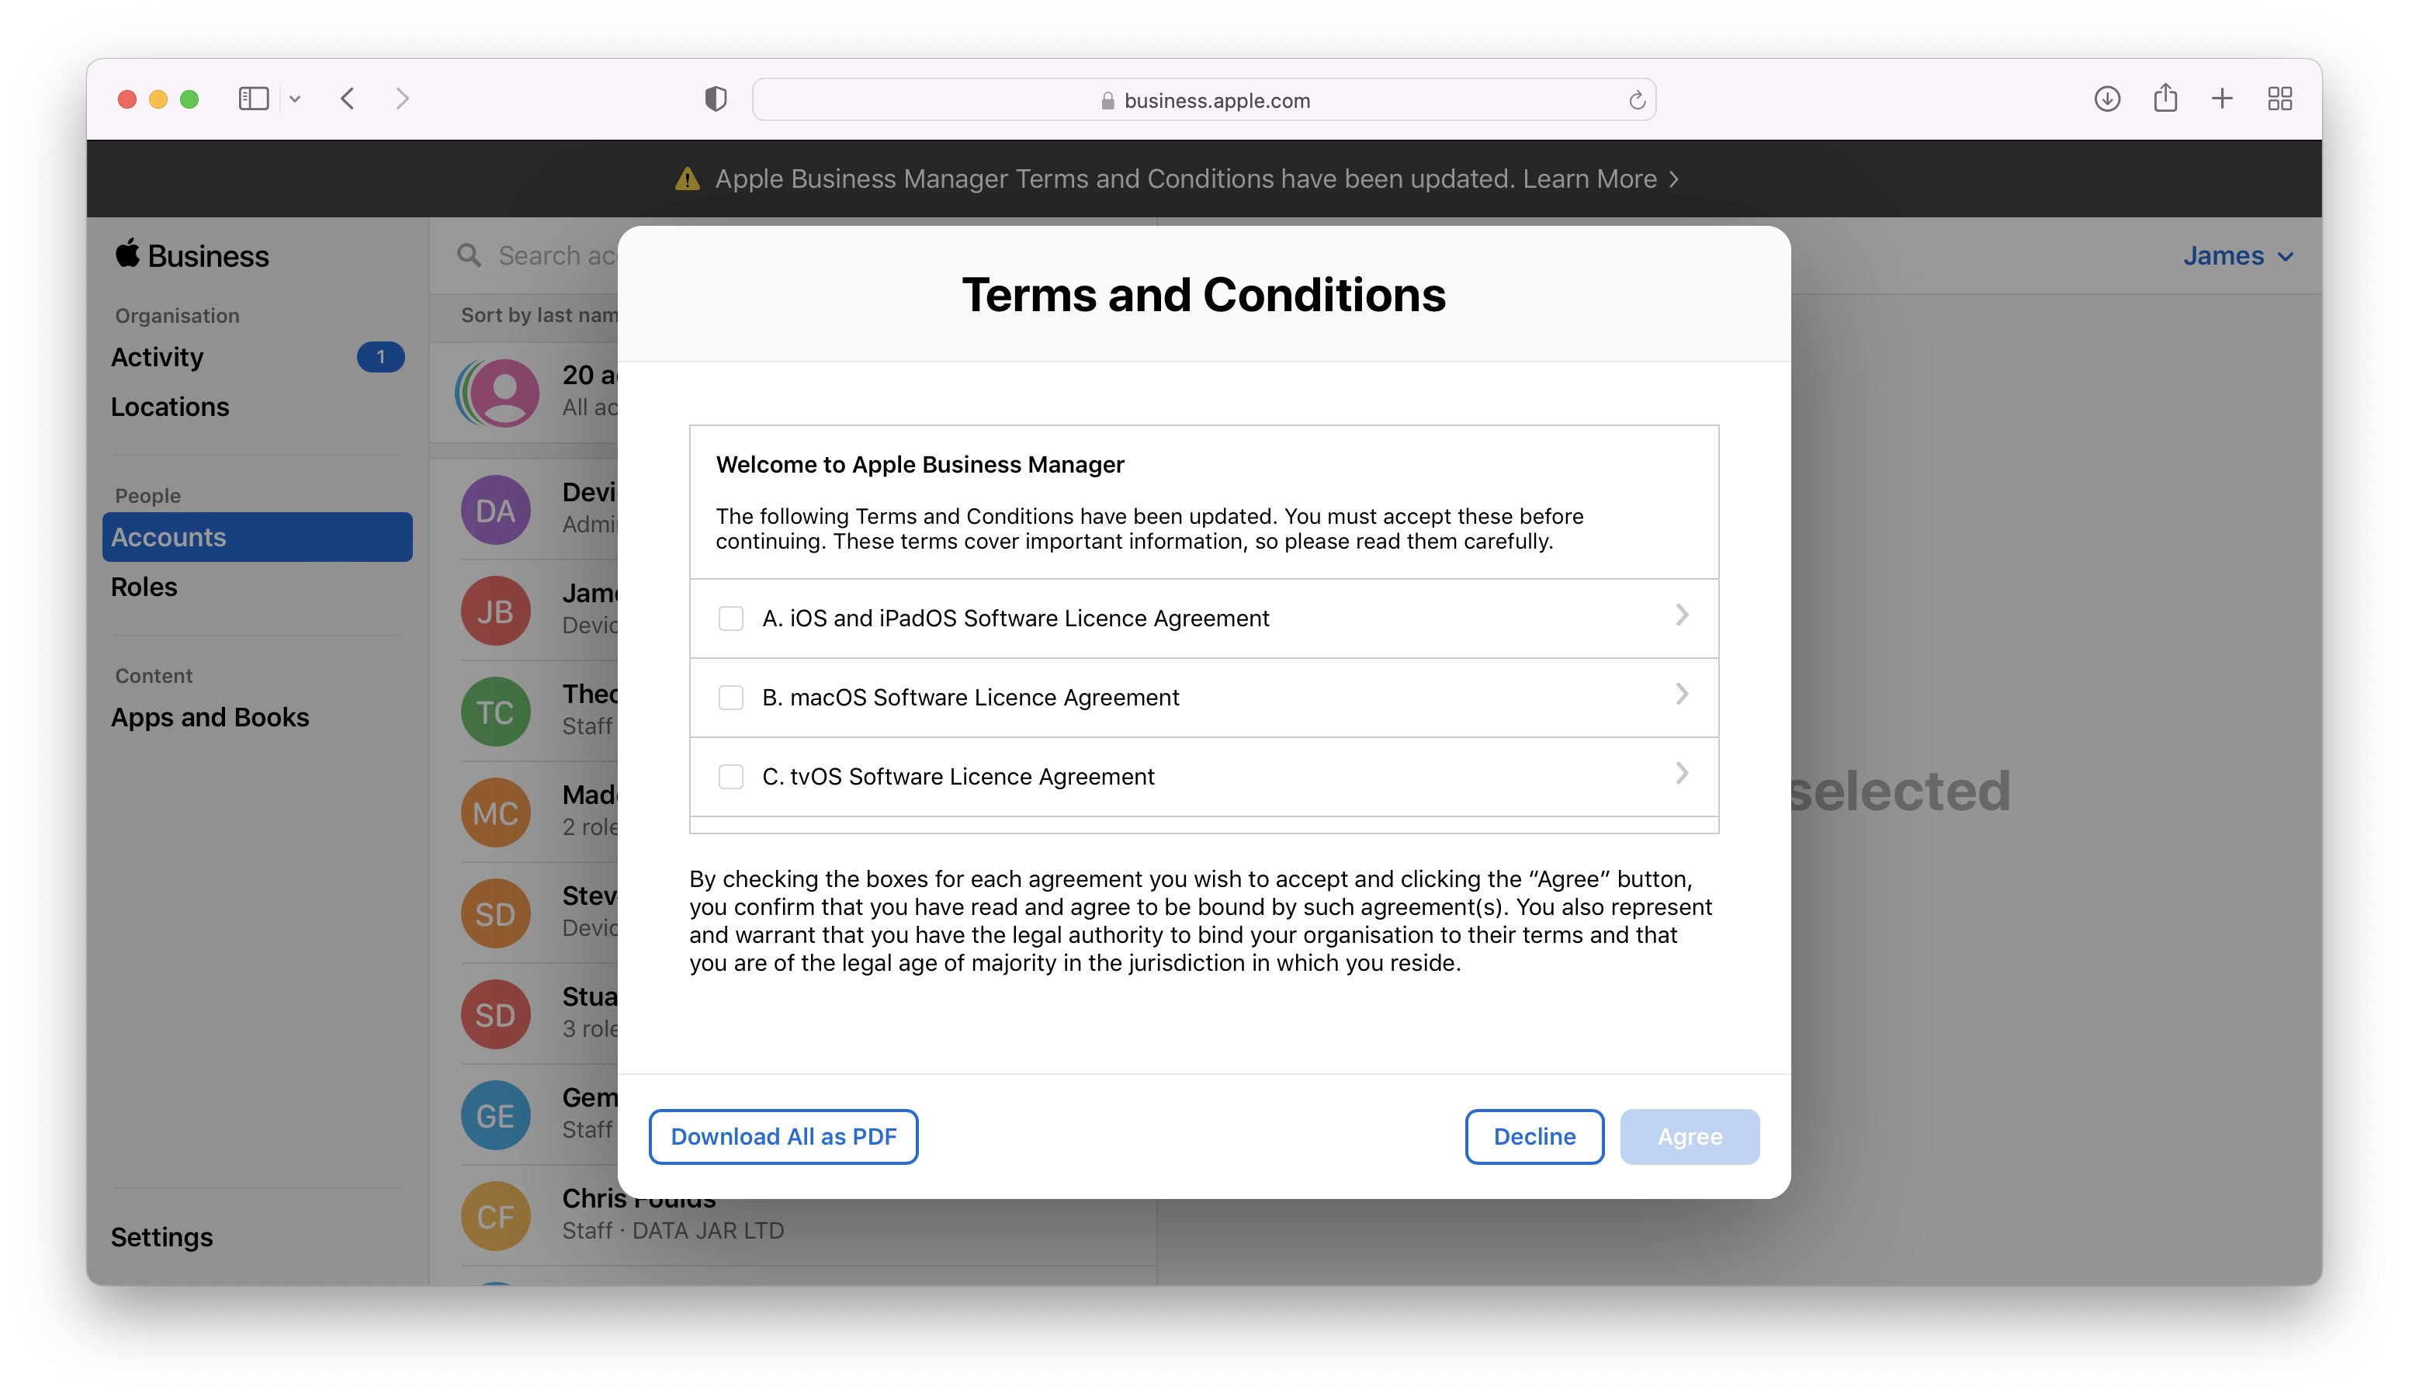The height and width of the screenshot is (1400, 2409).
Task: Check the iOS and iPadOS Software Licence Agreement
Action: [728, 619]
